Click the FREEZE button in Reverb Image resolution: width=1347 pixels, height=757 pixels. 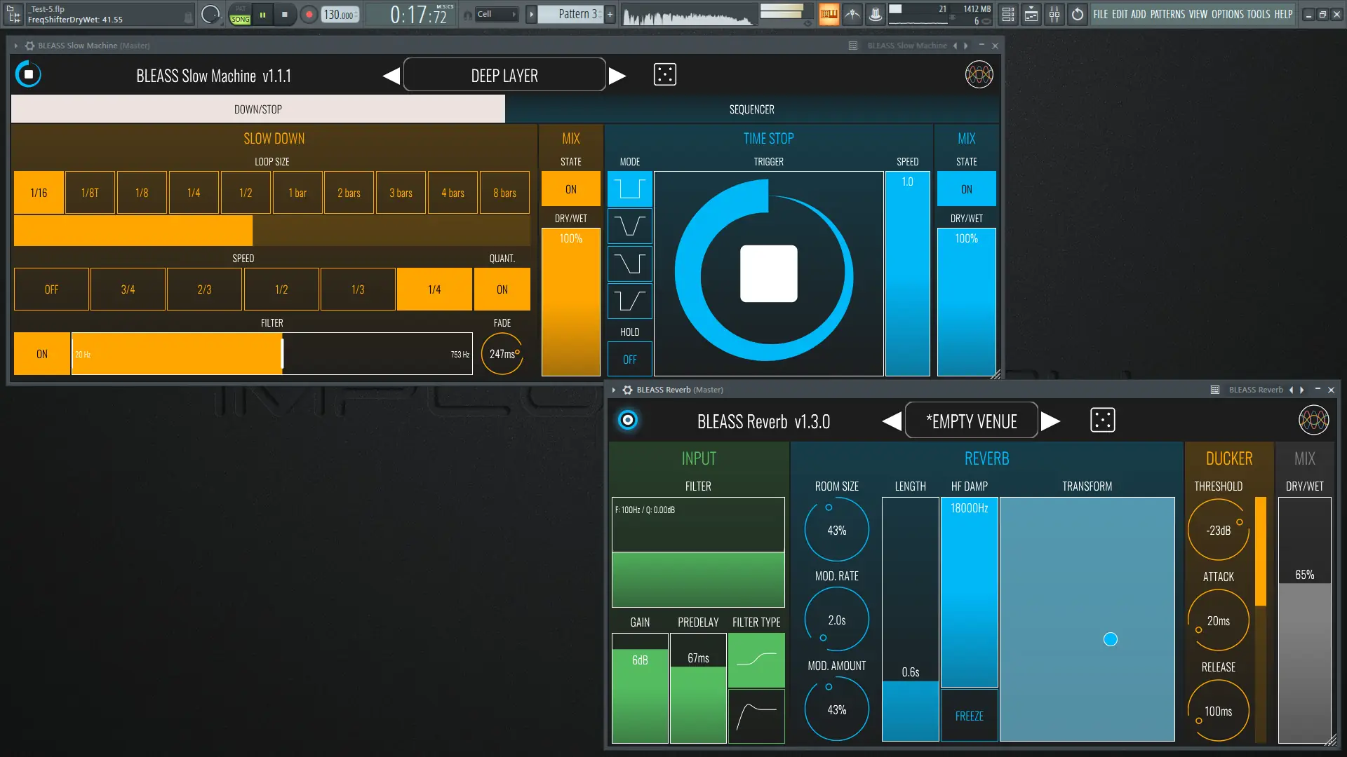969,716
